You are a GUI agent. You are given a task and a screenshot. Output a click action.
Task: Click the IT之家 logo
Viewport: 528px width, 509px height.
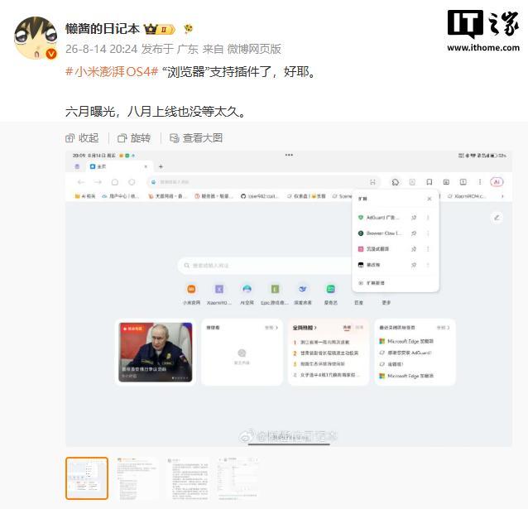pos(483,31)
